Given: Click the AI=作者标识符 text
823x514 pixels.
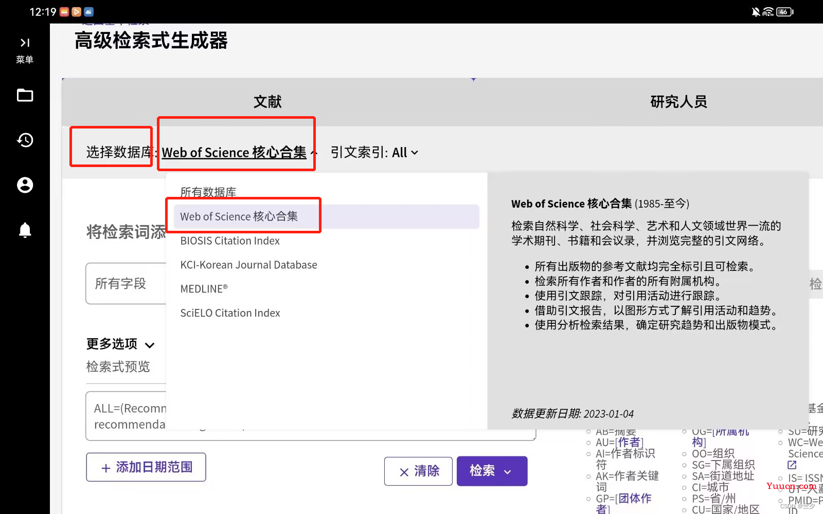Looking at the screenshot, I should click(x=625, y=458).
